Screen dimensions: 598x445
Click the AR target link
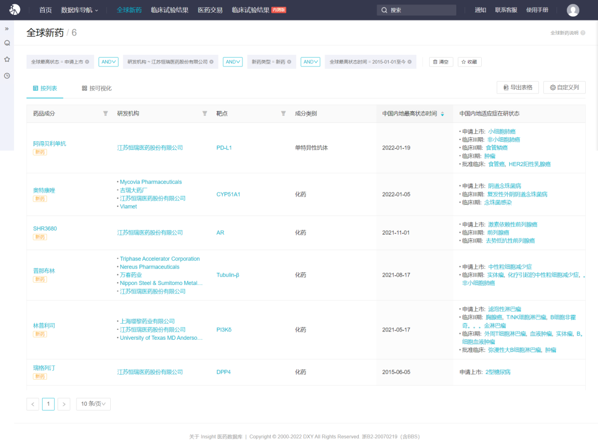tap(220, 232)
